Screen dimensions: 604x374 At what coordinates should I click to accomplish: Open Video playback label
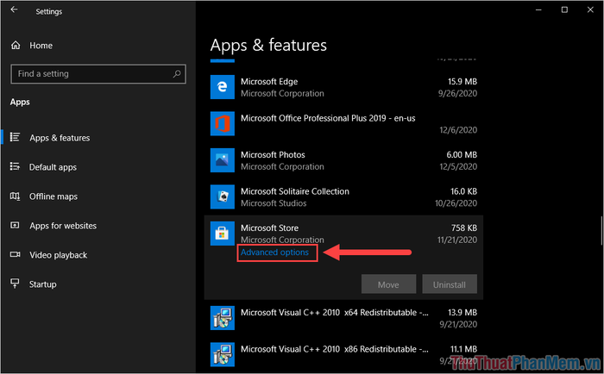(58, 255)
